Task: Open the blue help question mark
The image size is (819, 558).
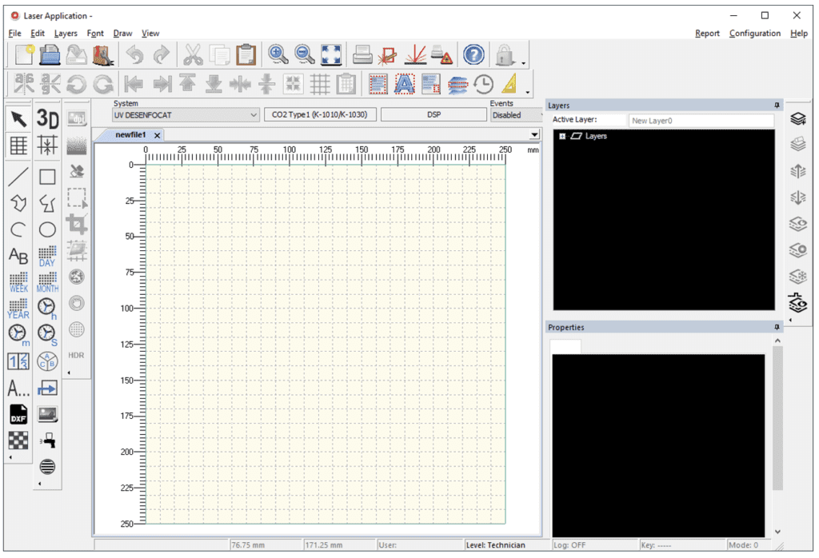Action: [x=473, y=54]
